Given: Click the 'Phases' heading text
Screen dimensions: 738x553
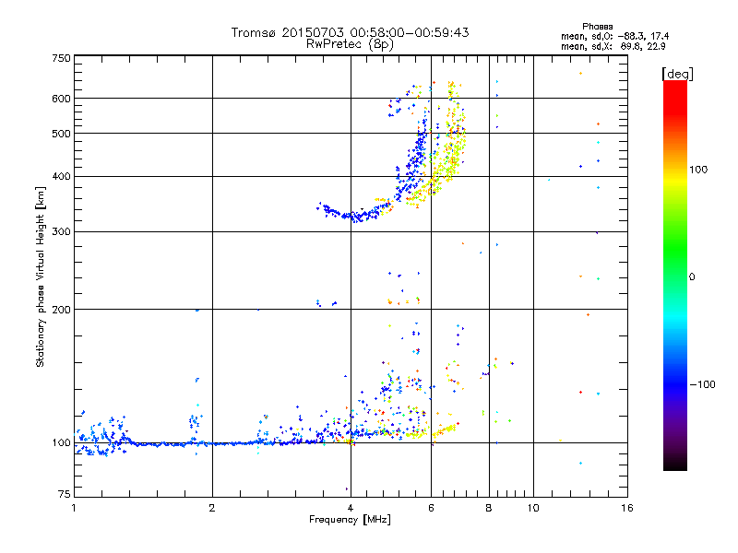Looking at the screenshot, I should click(597, 27).
